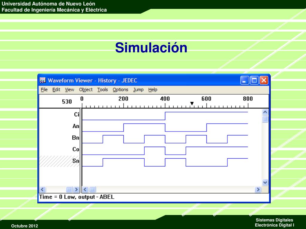Open the Edit menu

[x=56, y=89]
